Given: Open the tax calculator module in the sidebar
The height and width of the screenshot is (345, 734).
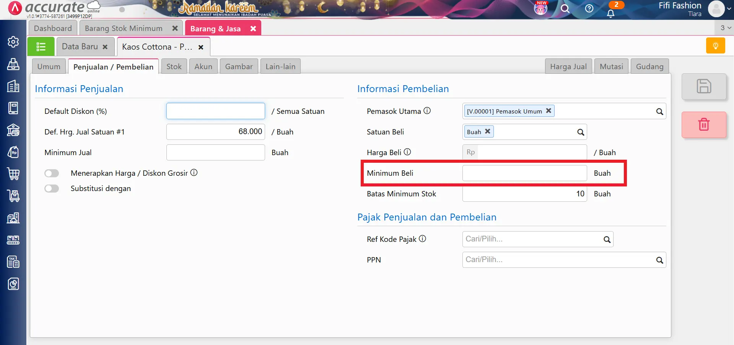Looking at the screenshot, I should (13, 262).
